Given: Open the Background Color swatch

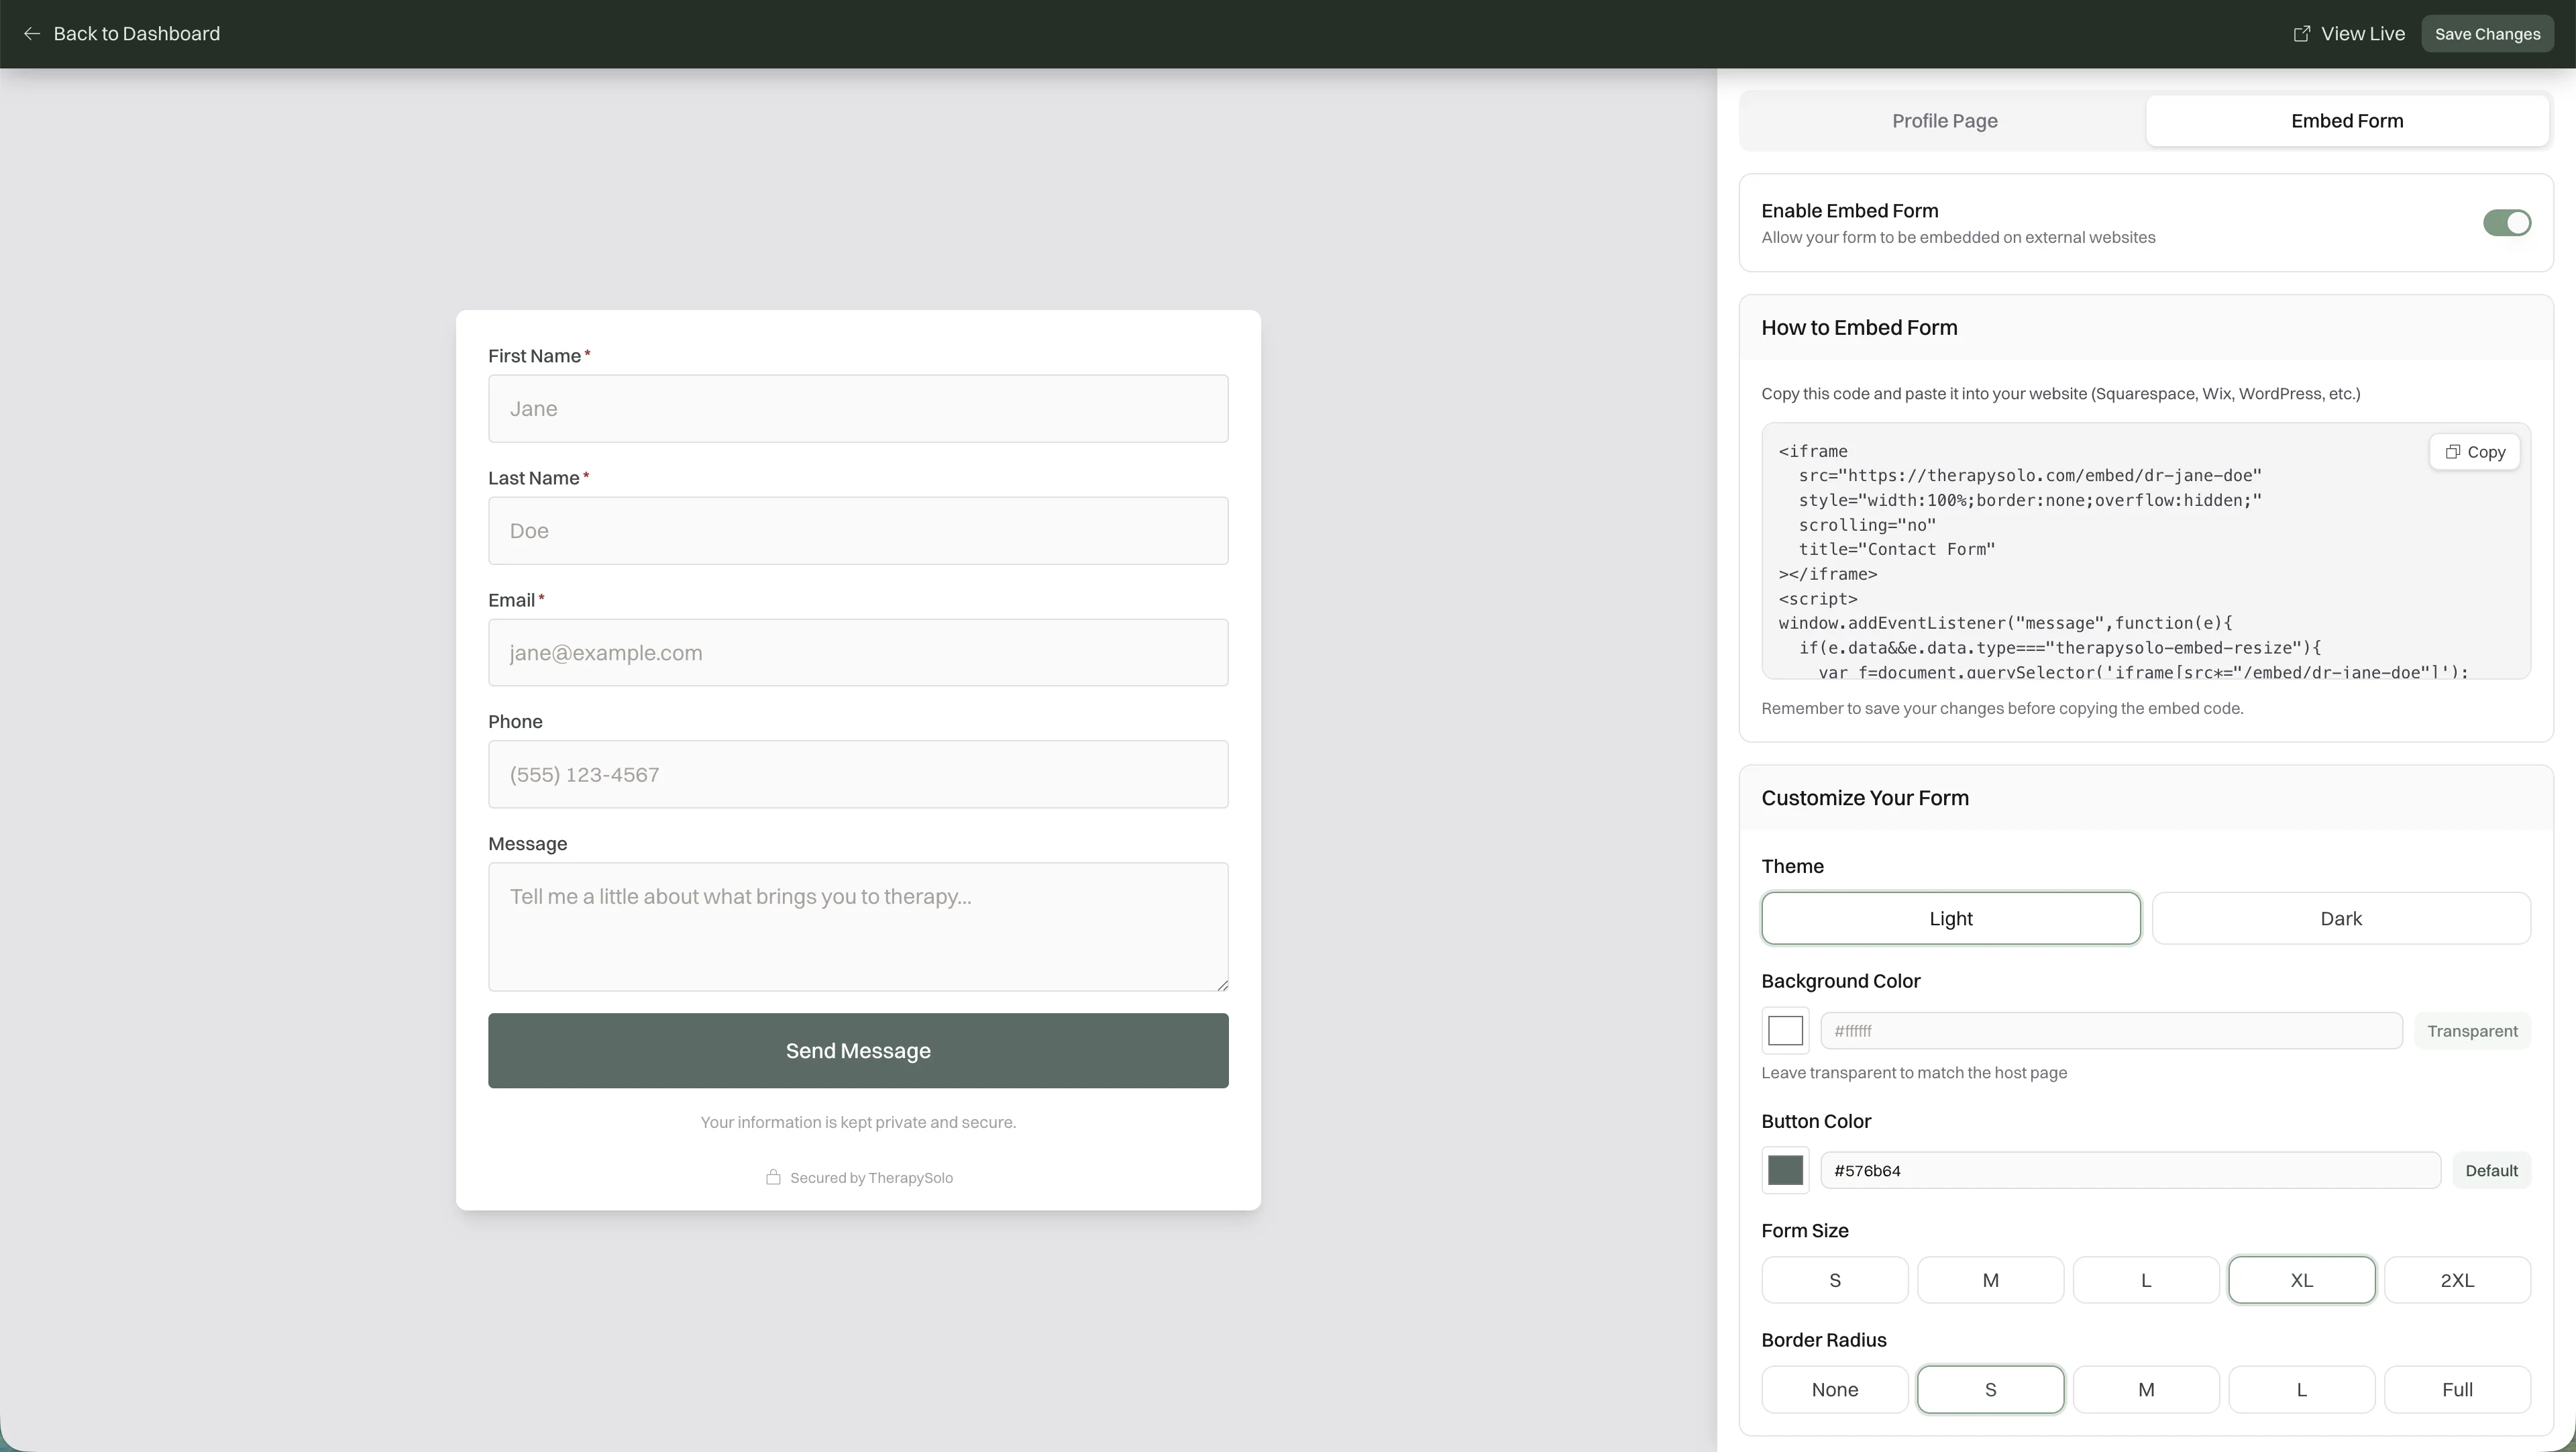Looking at the screenshot, I should coord(1786,1030).
